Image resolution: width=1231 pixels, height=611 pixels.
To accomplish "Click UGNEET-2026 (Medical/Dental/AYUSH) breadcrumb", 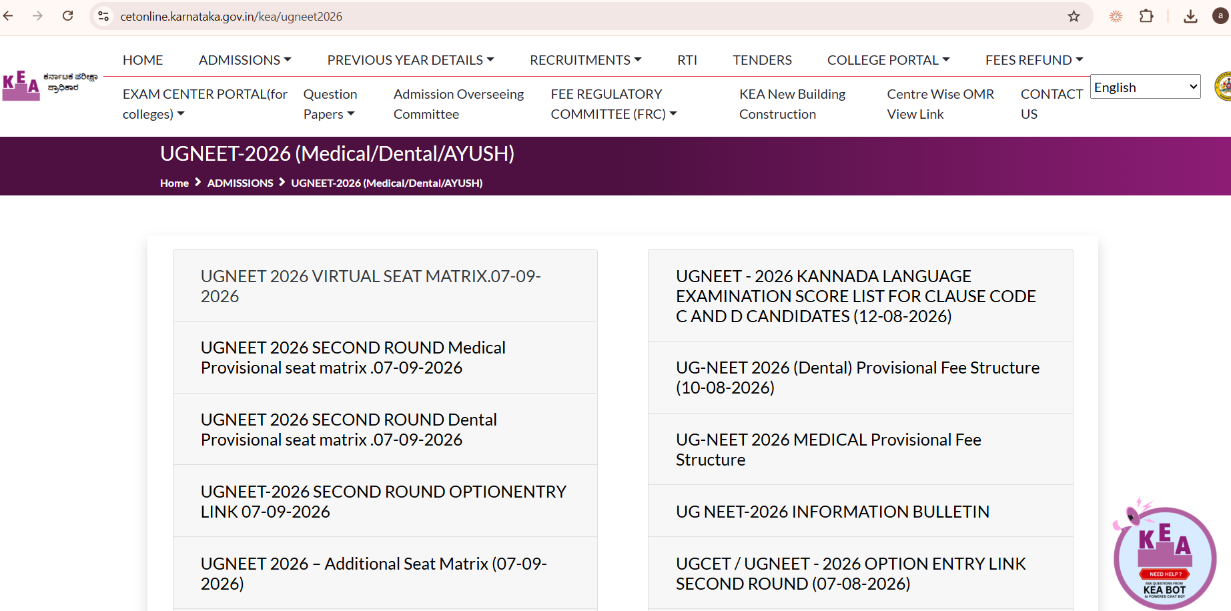I will tap(387, 183).
